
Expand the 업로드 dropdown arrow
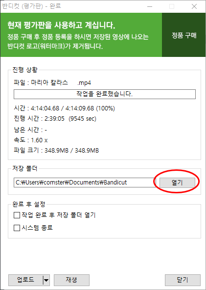46,280
